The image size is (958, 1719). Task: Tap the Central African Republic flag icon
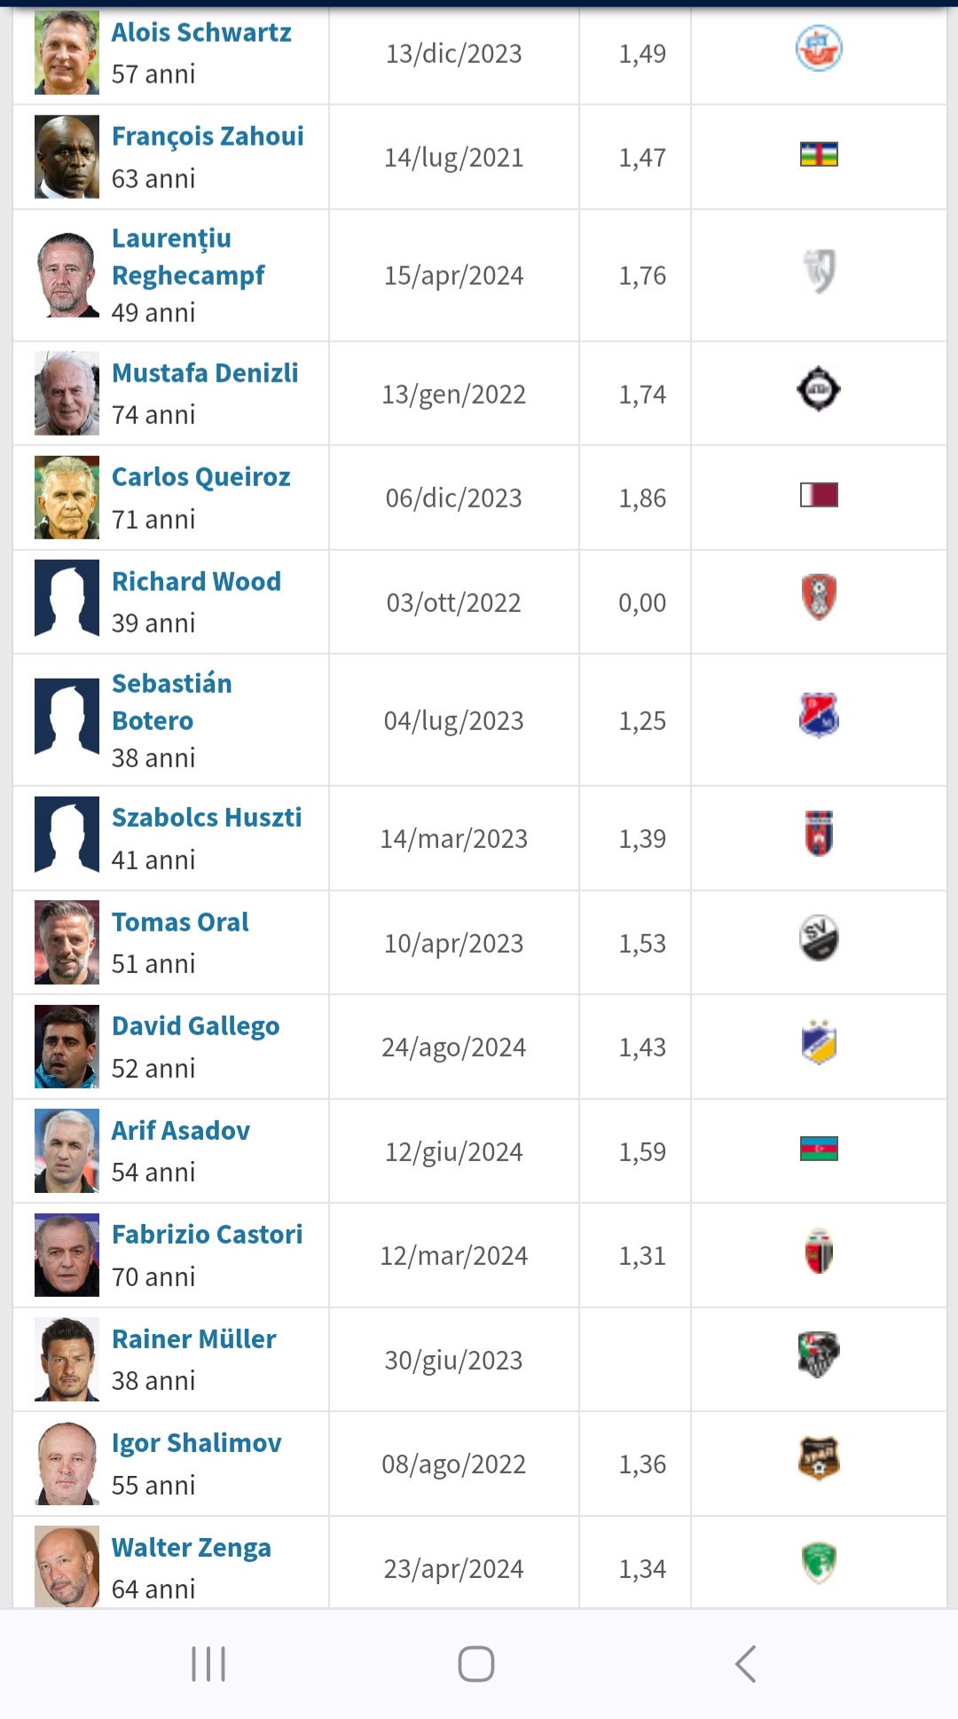tap(819, 155)
